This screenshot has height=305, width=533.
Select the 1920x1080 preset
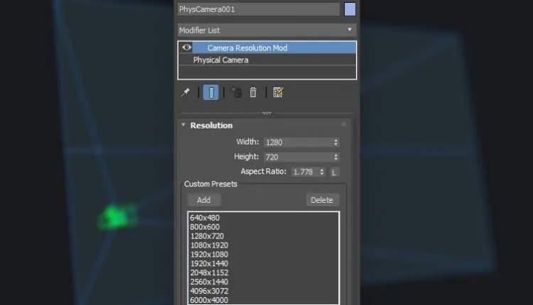[x=210, y=254]
